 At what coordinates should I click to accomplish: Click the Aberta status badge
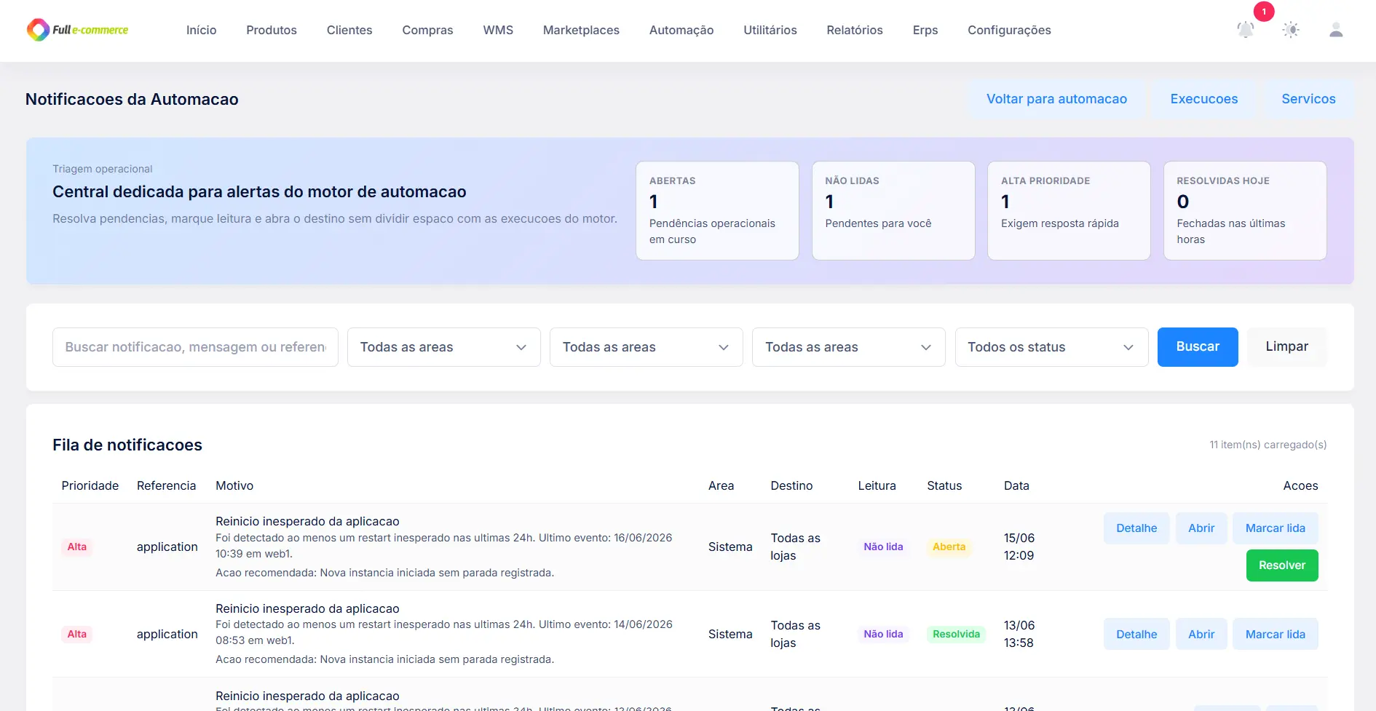pos(949,547)
